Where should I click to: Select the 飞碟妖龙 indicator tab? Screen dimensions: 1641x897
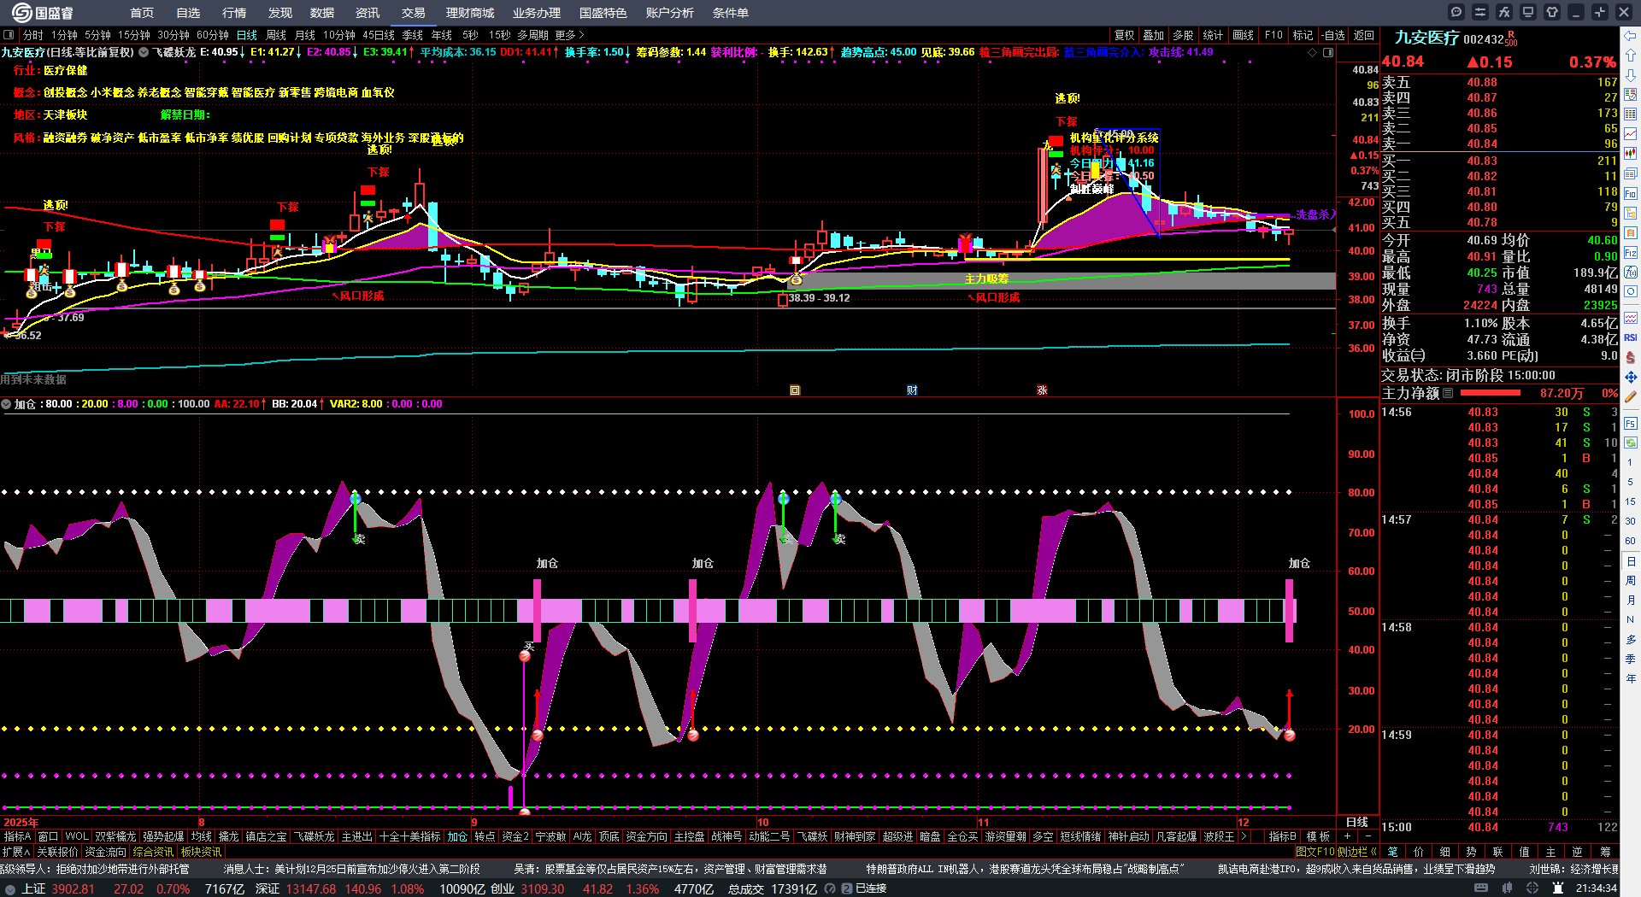[315, 836]
